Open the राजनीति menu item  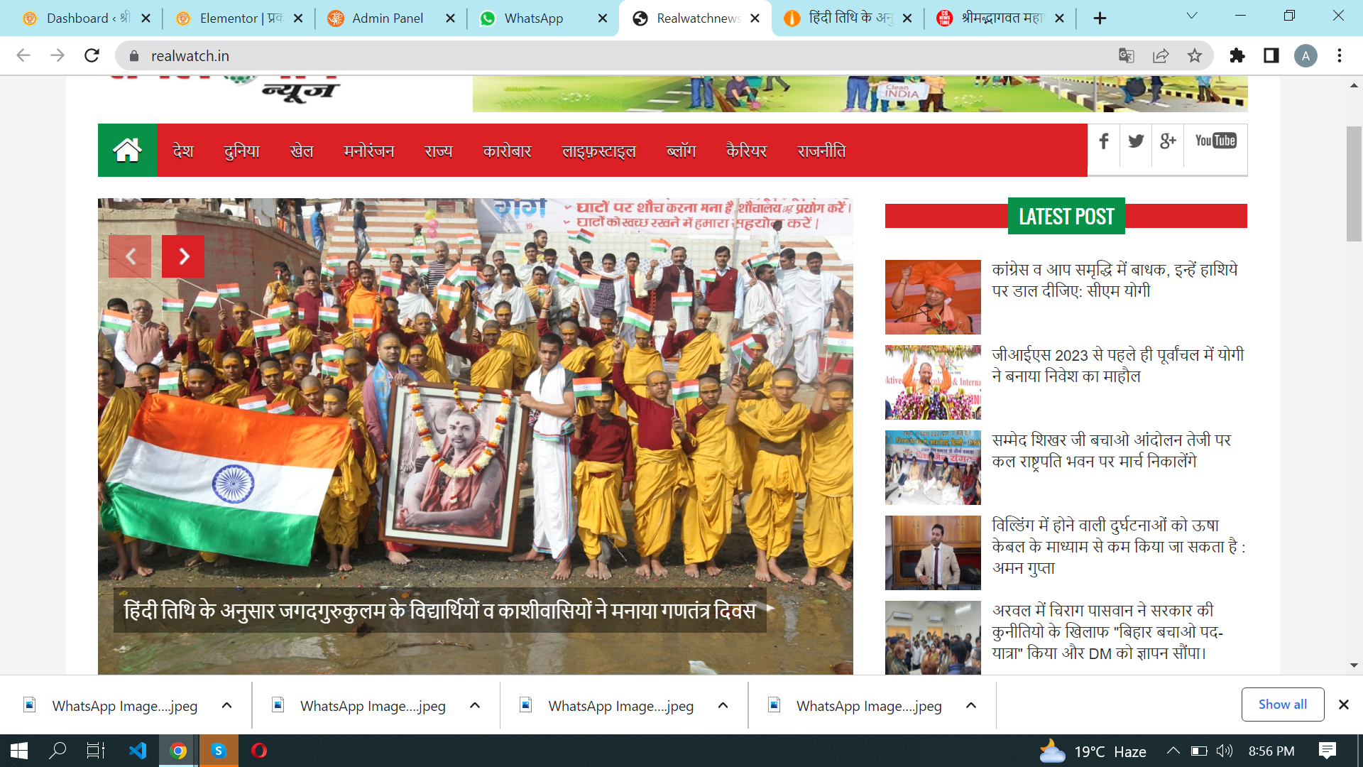coord(821,151)
